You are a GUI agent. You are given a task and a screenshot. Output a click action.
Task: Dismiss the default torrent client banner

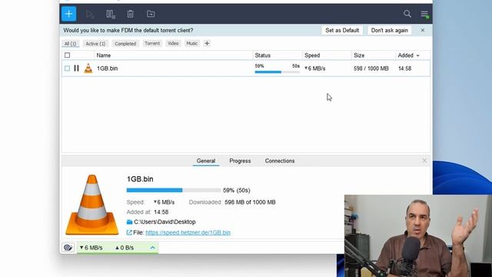423,31
